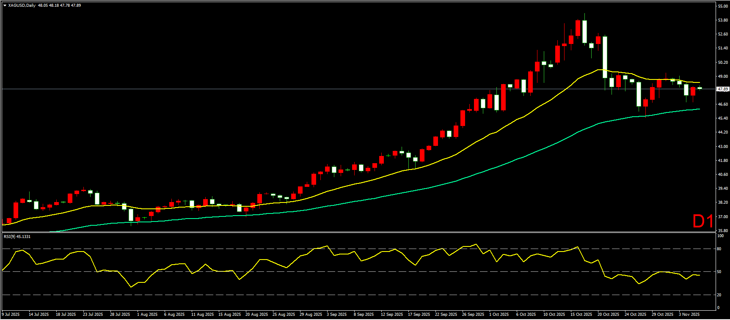This screenshot has width=730, height=320.
Task: Click the red D1 timeframe label
Action: (x=702, y=221)
